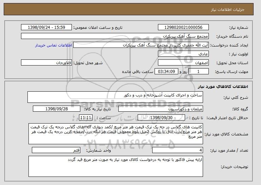Click the تعداد / مقدار مورد نیاز label

[229, 150]
